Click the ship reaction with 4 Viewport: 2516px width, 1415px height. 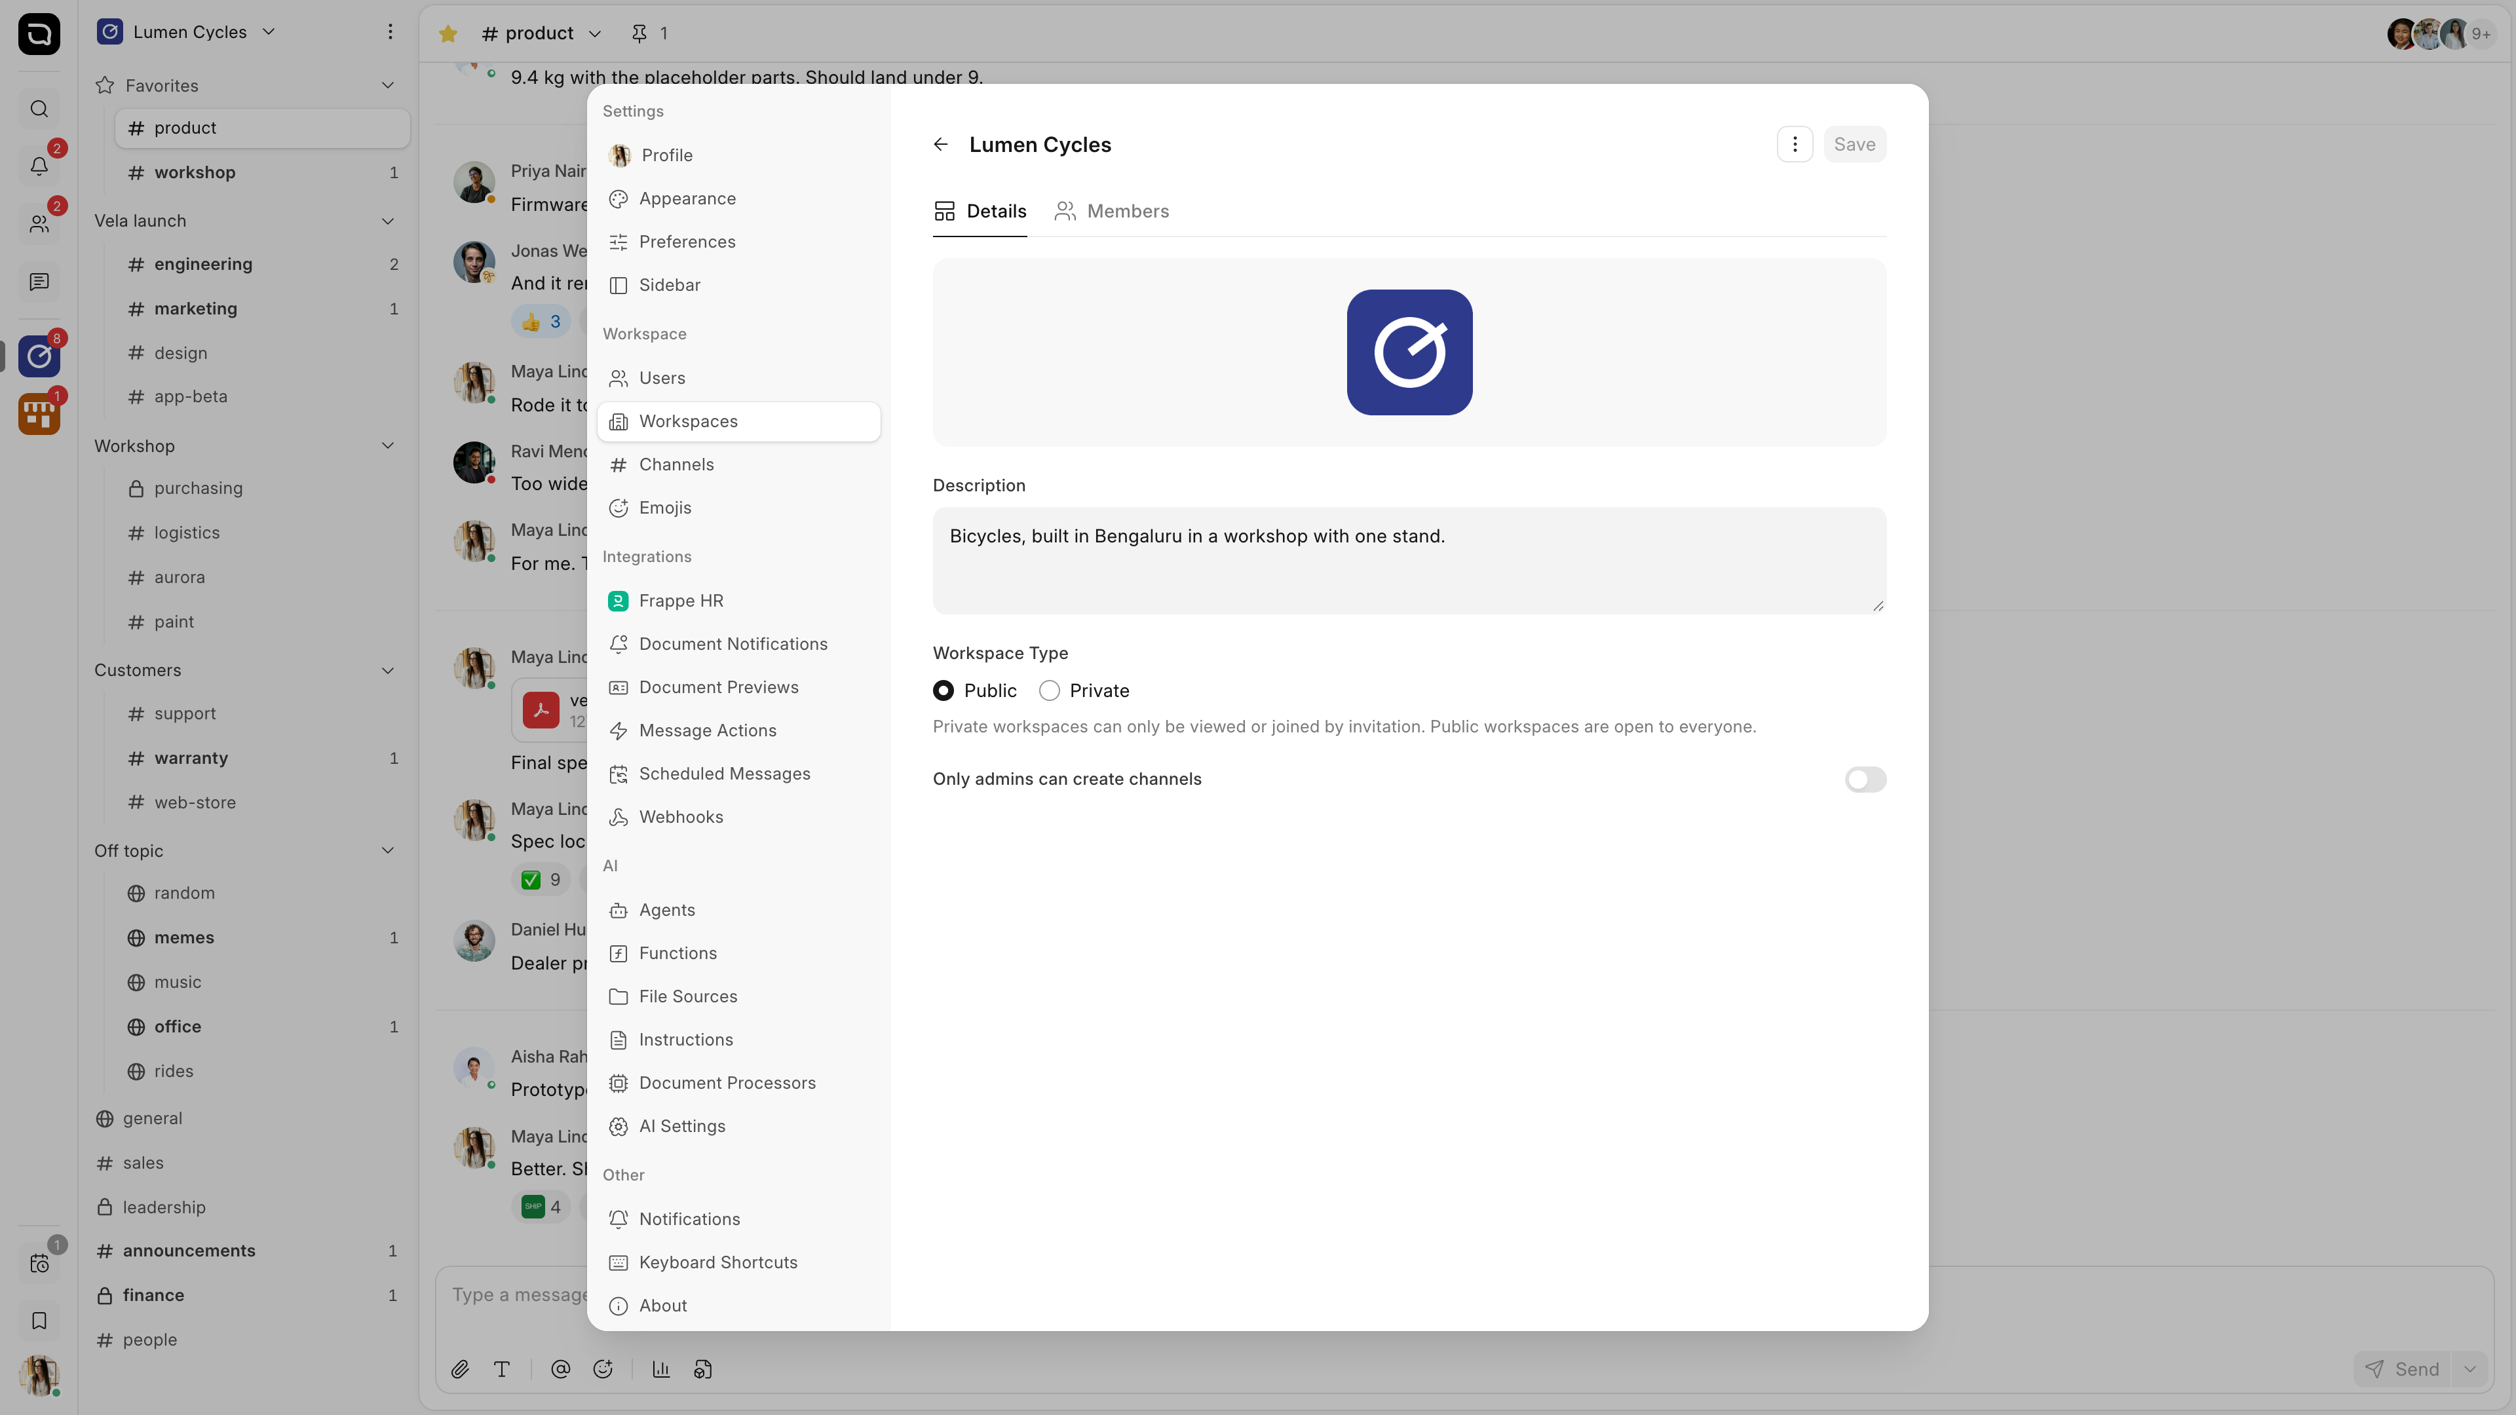541,1207
